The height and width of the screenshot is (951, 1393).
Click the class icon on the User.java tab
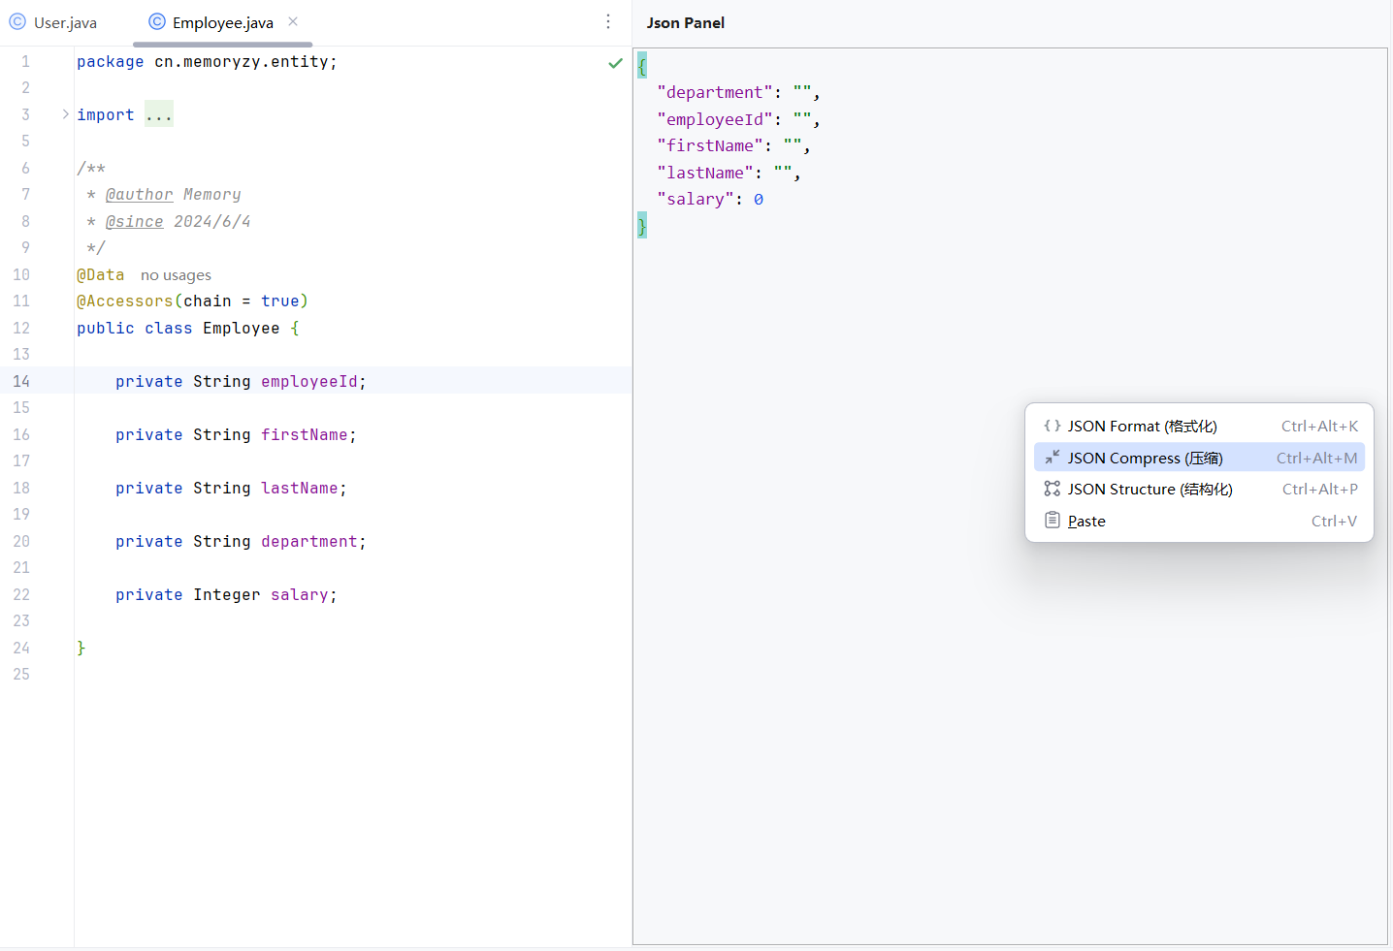click(16, 21)
